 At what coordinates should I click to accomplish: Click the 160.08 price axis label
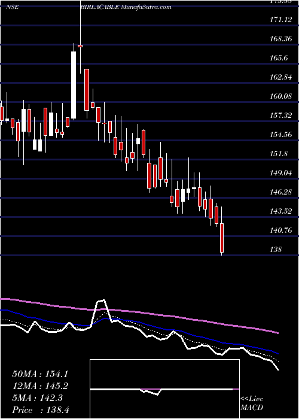[x=280, y=96]
